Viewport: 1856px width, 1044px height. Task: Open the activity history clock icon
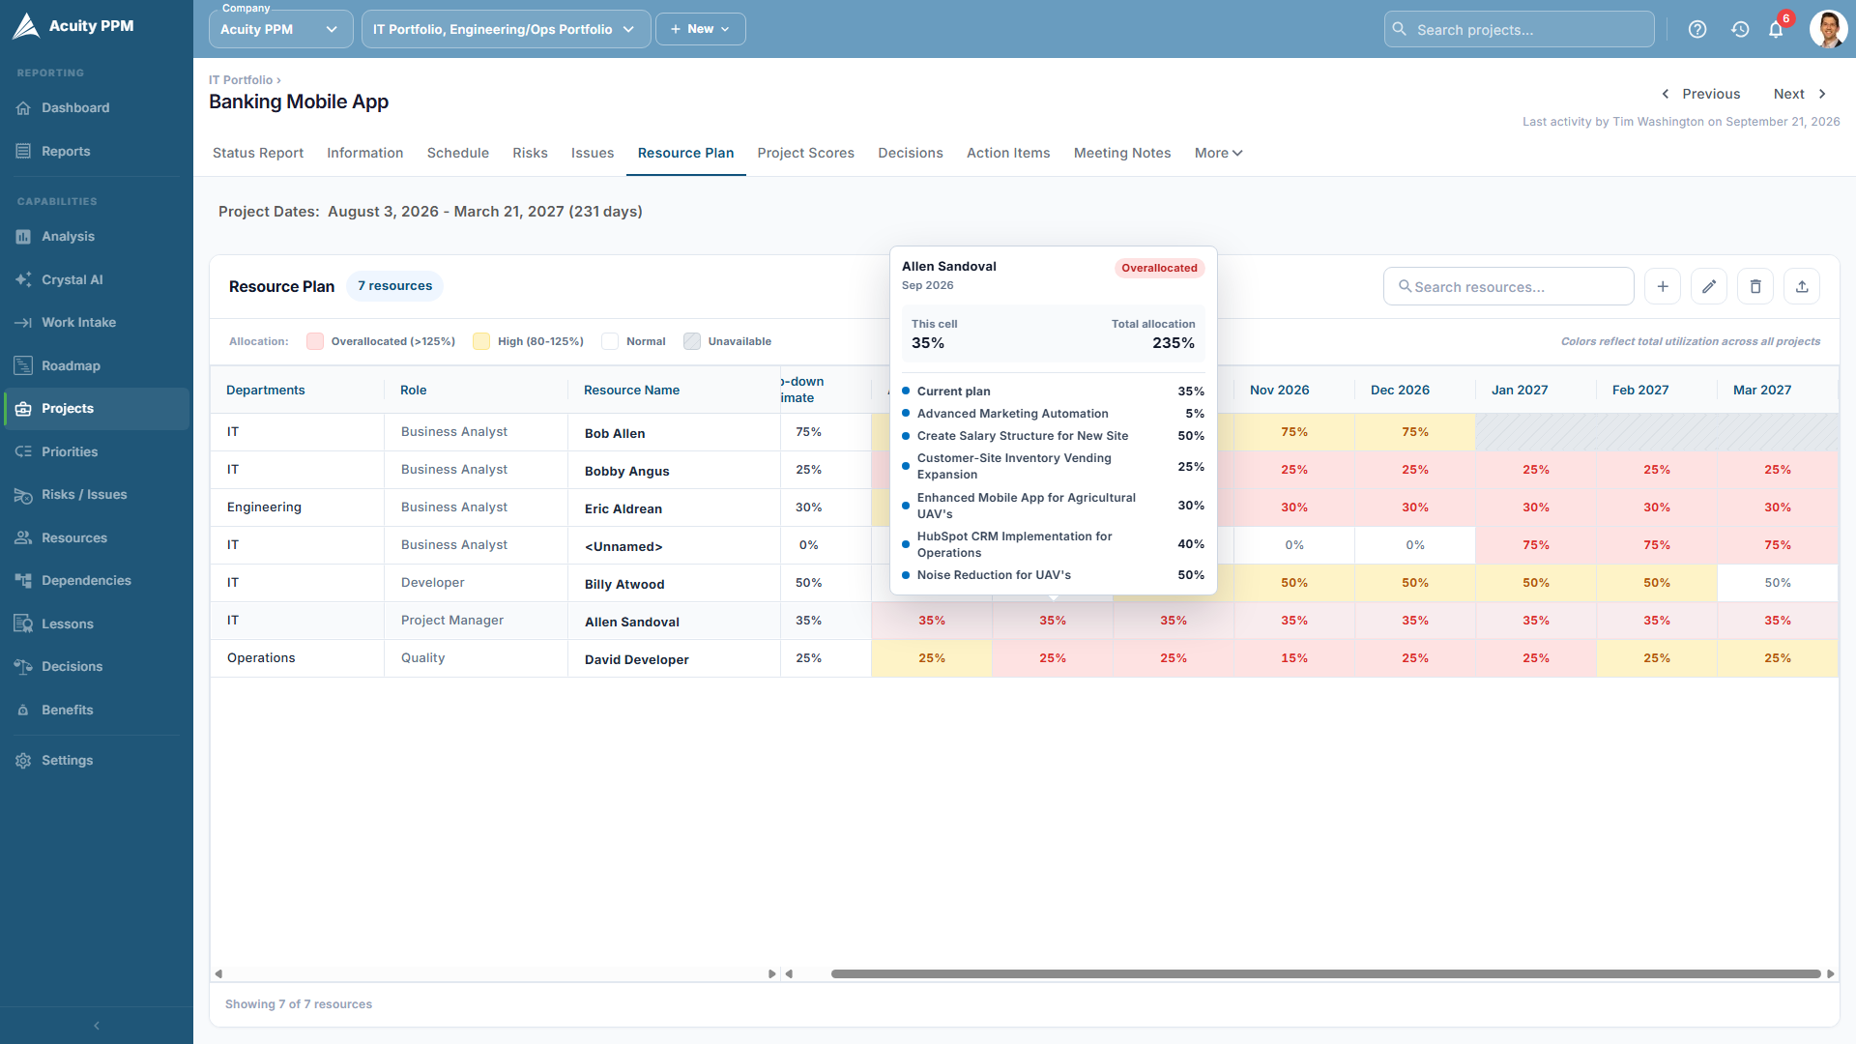(x=1740, y=29)
